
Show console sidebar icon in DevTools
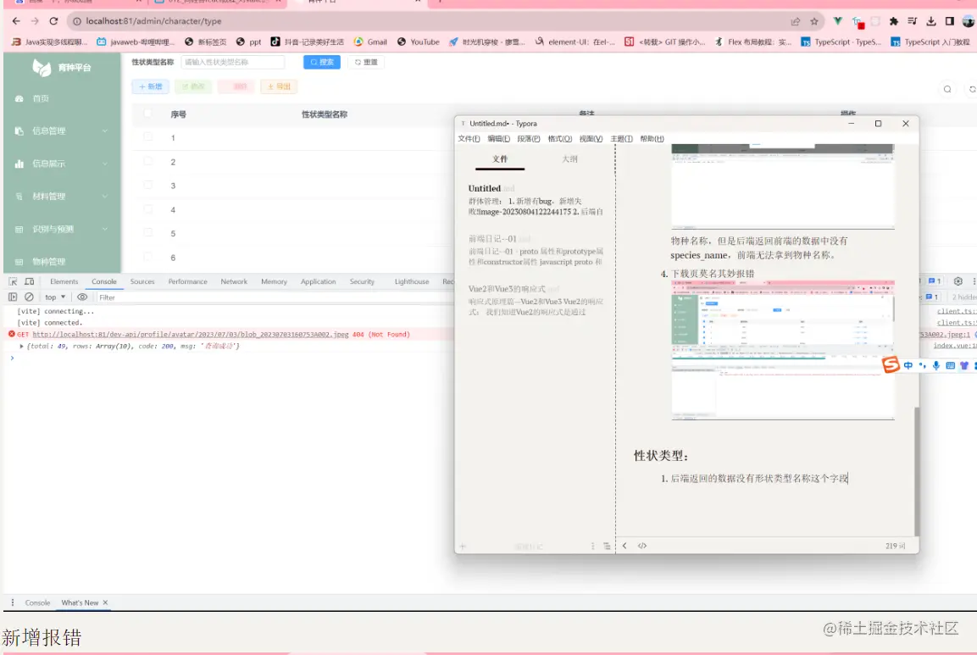[x=13, y=297]
